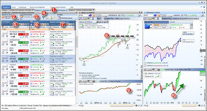This screenshot has width=207, height=111.
Task: Expand the Marketanalyser models dropdown
Action: tap(76, 19)
